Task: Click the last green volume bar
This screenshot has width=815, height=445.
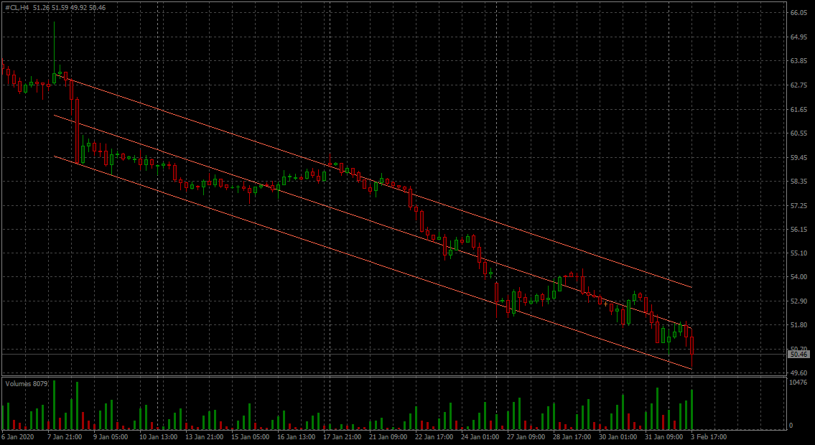Action: click(691, 409)
